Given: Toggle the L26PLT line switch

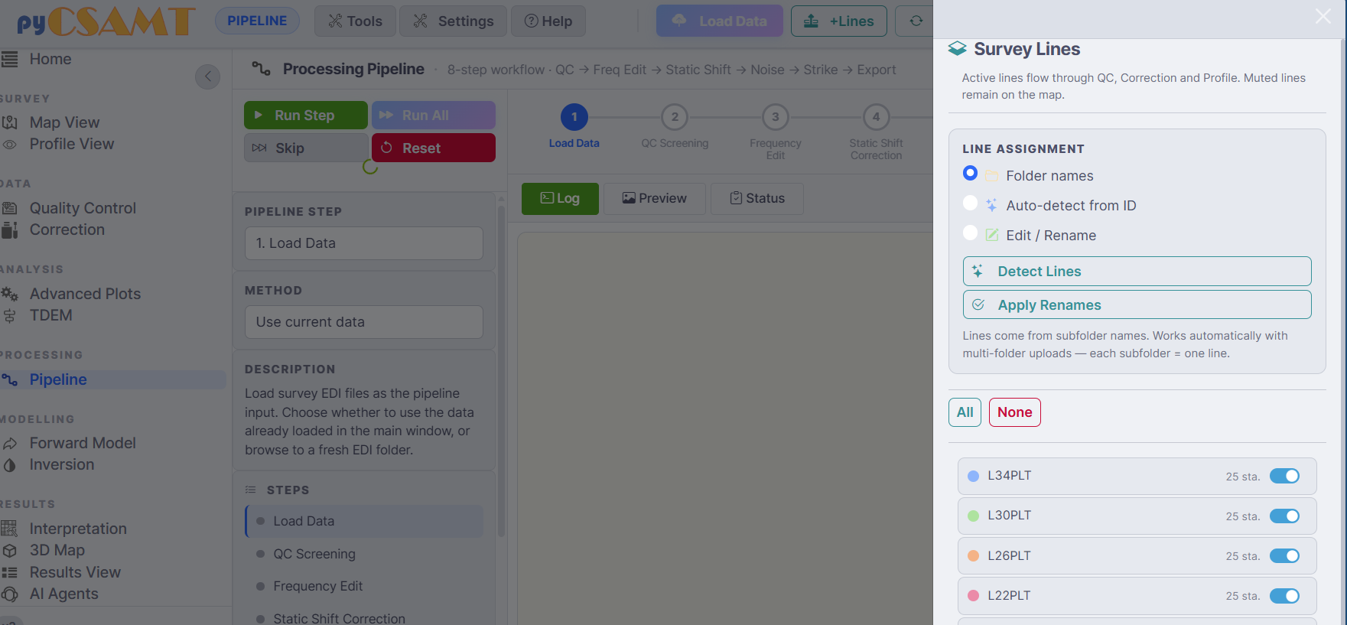Looking at the screenshot, I should pos(1284,555).
